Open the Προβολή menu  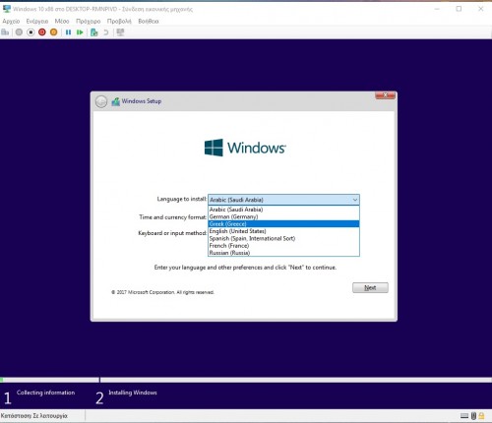pos(119,21)
